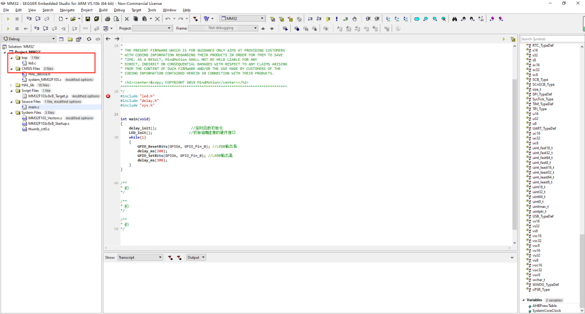This screenshot has height=314, width=585.
Task: Select UART_TypeDef in the symbol list
Action: tap(544, 129)
